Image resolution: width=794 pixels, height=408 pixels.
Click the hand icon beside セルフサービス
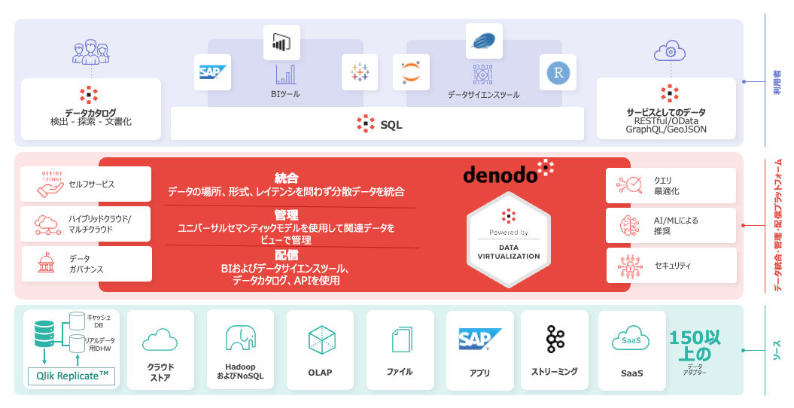(50, 184)
